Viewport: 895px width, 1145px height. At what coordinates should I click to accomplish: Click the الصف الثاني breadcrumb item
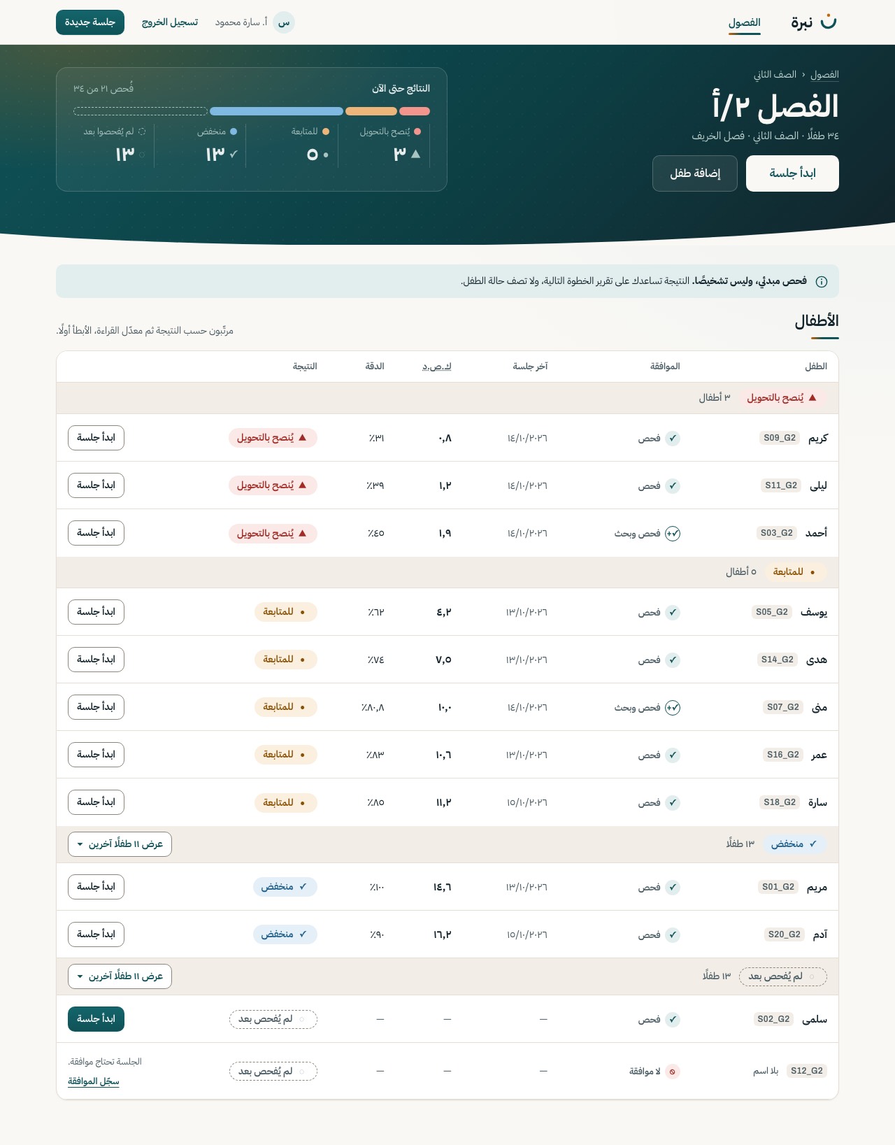775,75
